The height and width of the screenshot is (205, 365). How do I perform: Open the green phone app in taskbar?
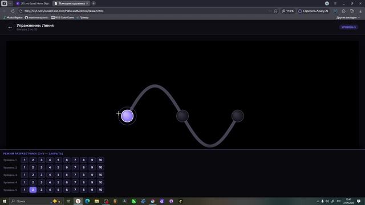pyautogui.click(x=134, y=201)
